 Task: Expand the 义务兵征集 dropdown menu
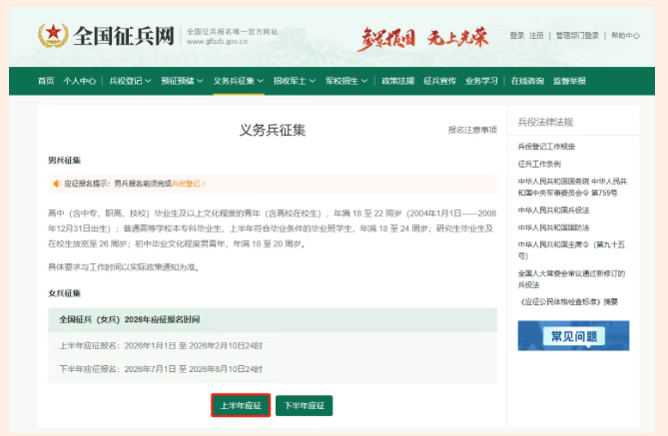click(x=238, y=81)
